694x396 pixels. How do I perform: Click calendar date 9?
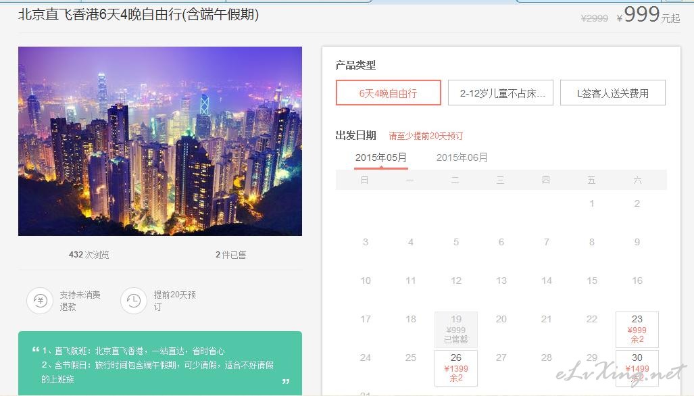637,242
